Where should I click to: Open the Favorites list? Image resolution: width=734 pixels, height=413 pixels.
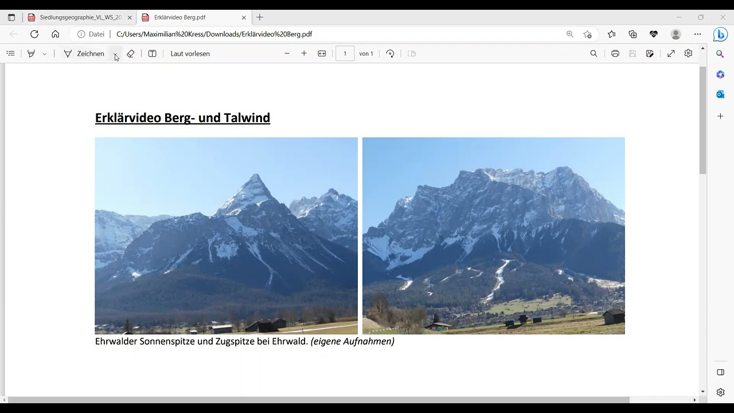tap(612, 34)
